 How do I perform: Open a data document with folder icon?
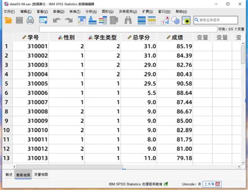(x=8, y=20)
